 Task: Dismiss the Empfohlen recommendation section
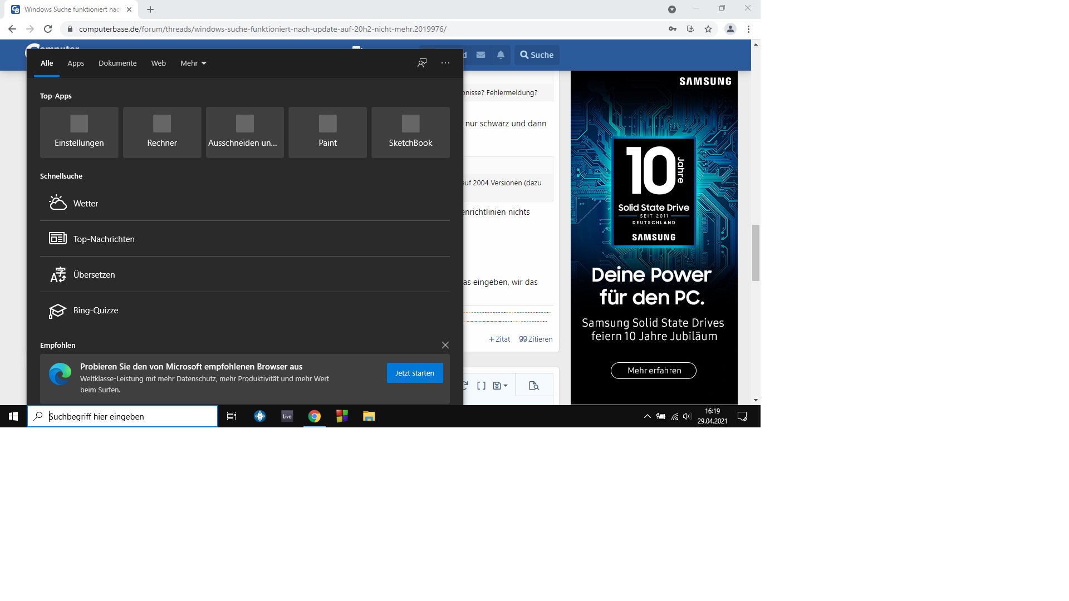(x=445, y=345)
